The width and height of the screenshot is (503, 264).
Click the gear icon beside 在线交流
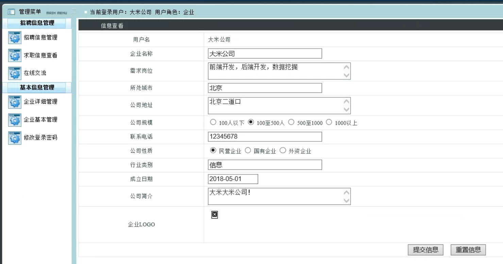[x=15, y=73]
